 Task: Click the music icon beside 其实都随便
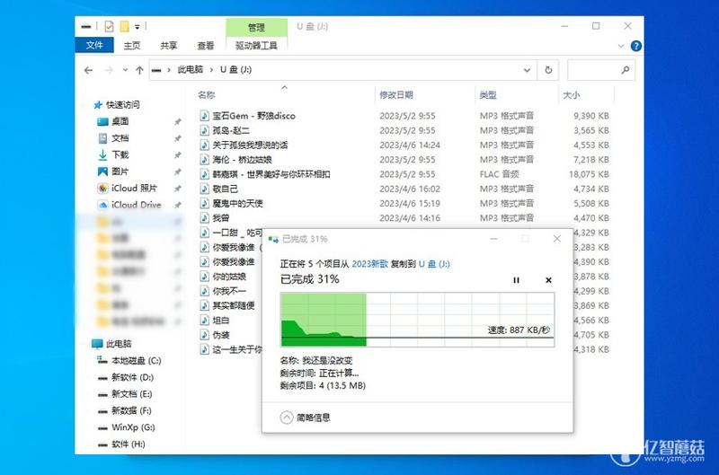205,305
